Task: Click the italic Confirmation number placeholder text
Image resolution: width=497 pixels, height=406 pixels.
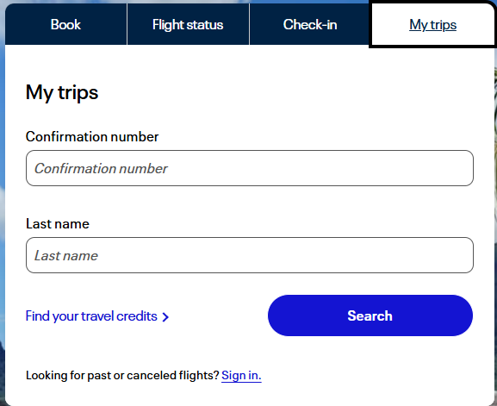Action: point(101,168)
